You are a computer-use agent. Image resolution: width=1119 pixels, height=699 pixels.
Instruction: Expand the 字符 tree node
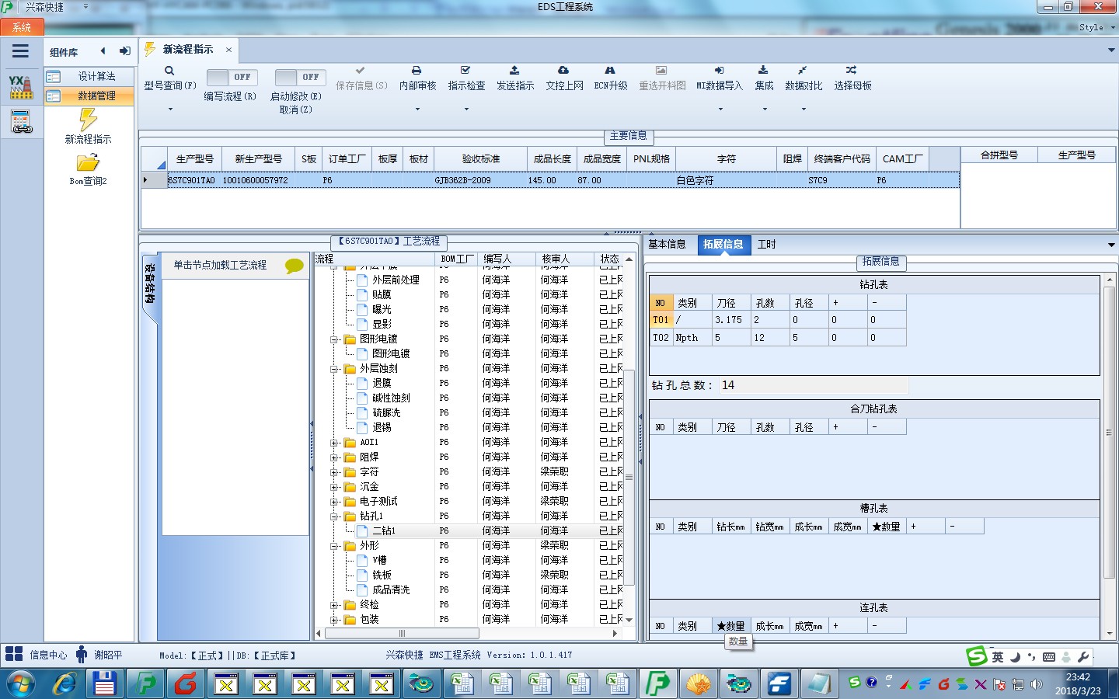tap(335, 472)
